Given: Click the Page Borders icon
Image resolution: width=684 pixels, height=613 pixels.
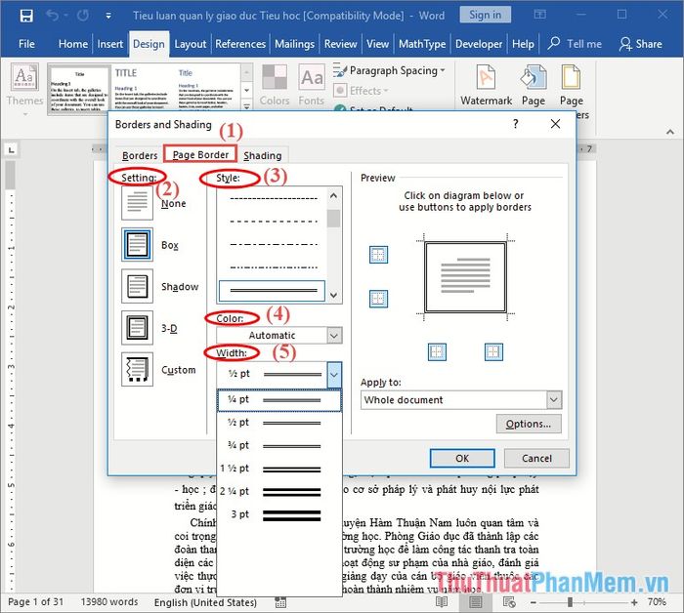Looking at the screenshot, I should (x=571, y=77).
